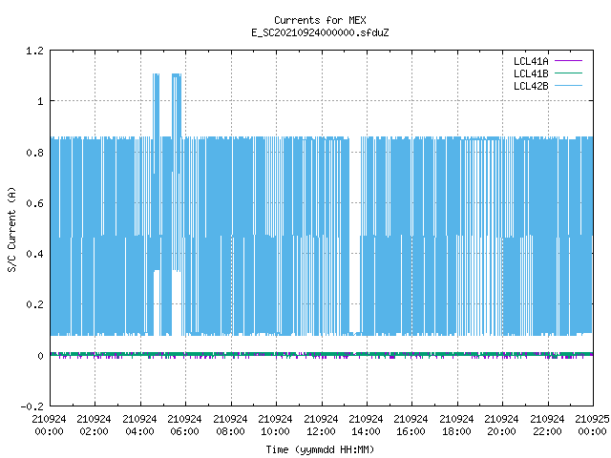Image resolution: width=611 pixels, height=458 pixels.
Task: Click the 0.8 y-axis tick value
Action: [x=34, y=153]
